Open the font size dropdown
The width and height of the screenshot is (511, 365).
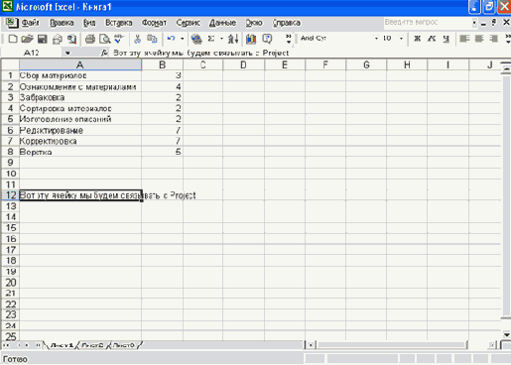(x=401, y=39)
